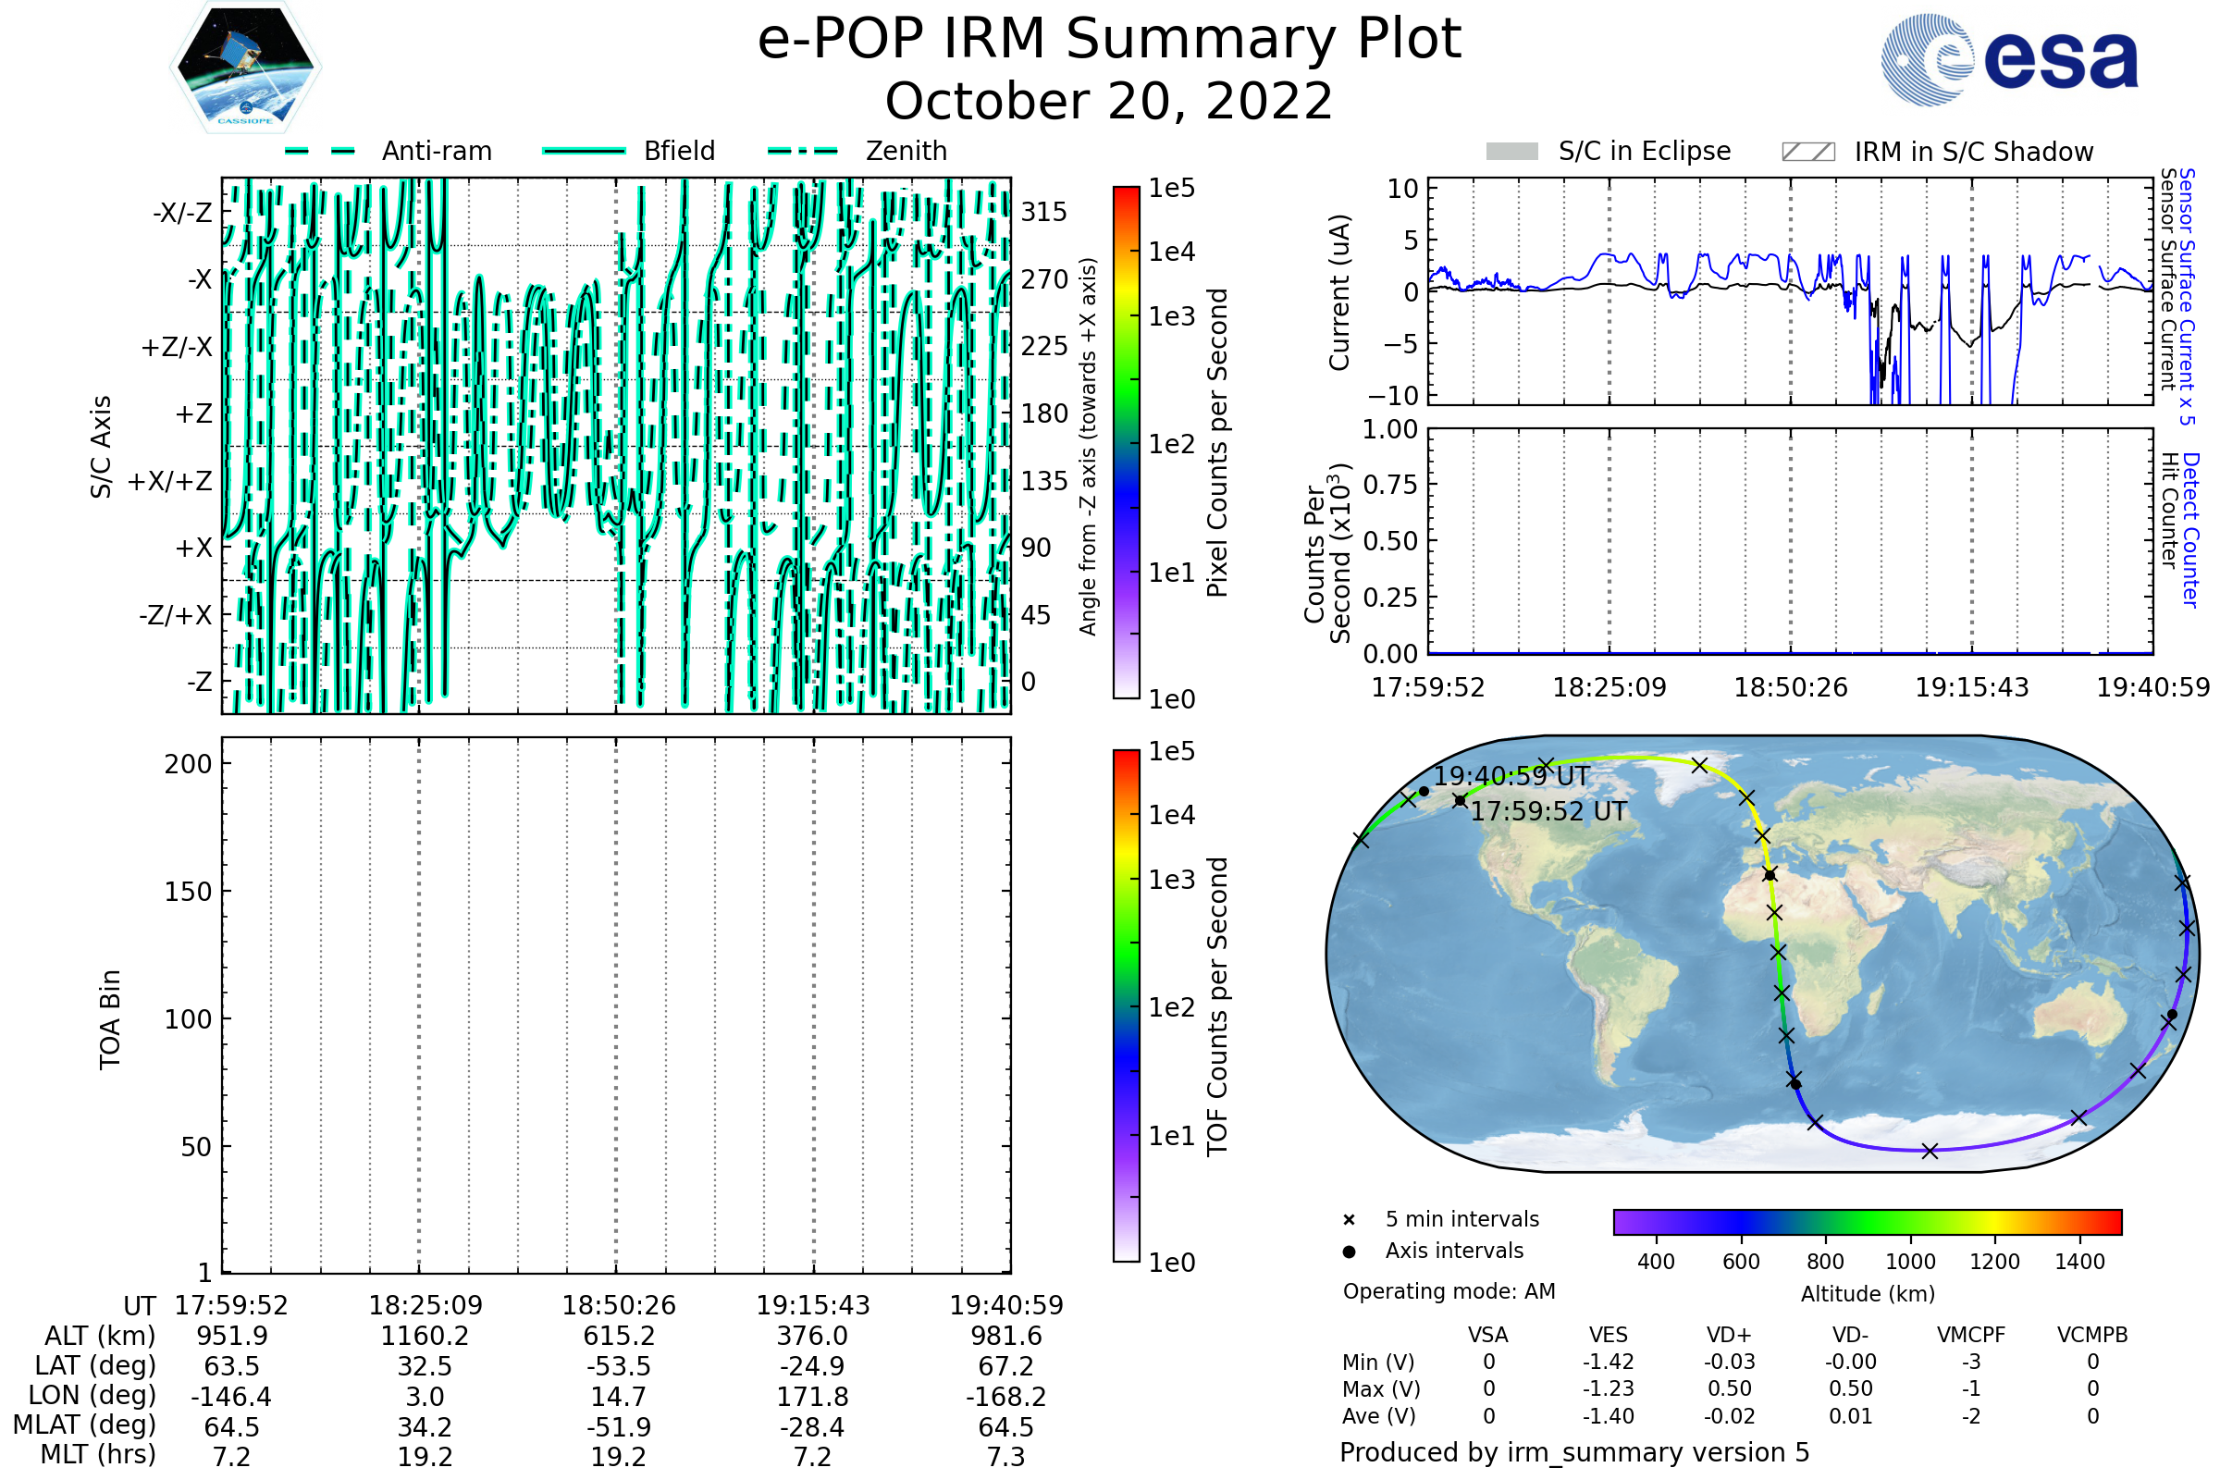This screenshot has width=2220, height=1480.
Task: Click the Operating mode: AM text
Action: 1449,1291
